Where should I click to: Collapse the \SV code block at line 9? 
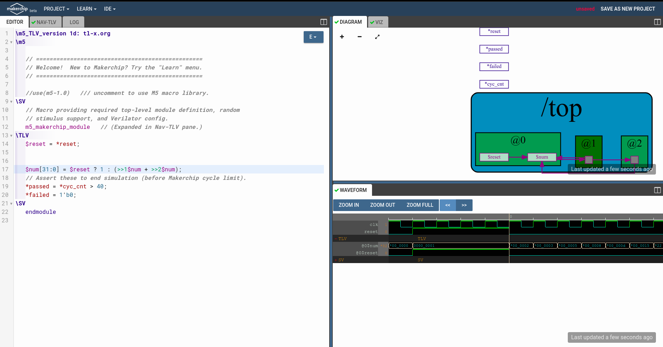(11, 102)
